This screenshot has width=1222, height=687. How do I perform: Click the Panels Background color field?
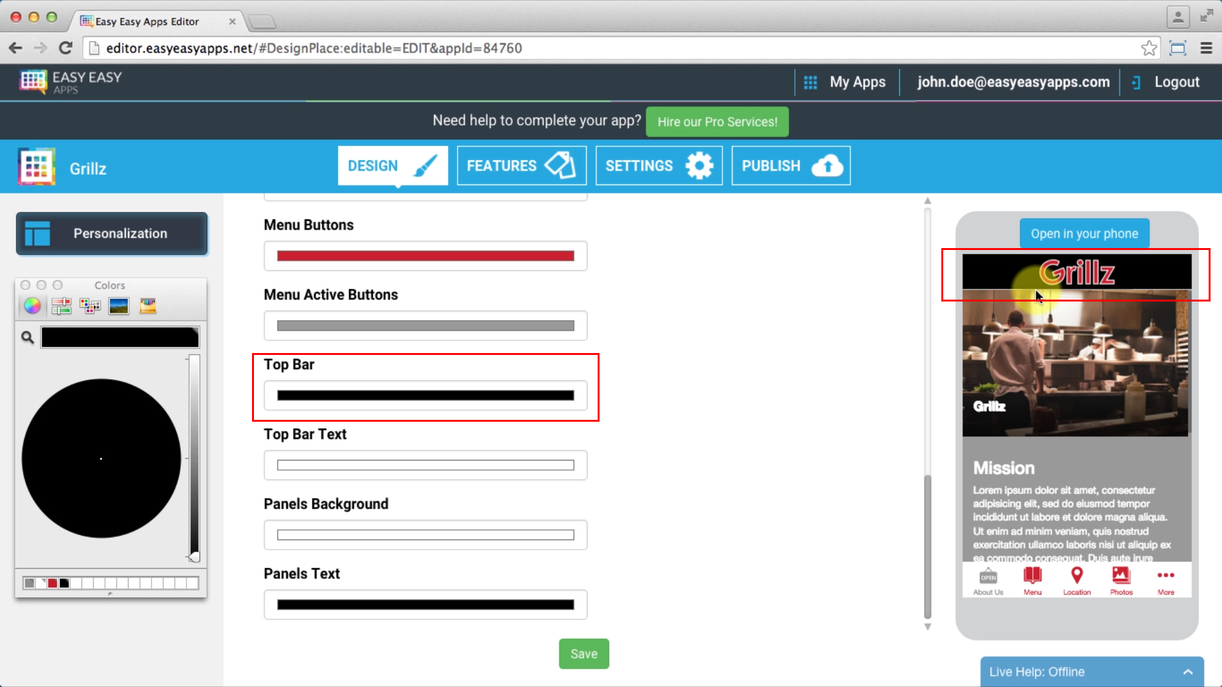click(x=426, y=534)
